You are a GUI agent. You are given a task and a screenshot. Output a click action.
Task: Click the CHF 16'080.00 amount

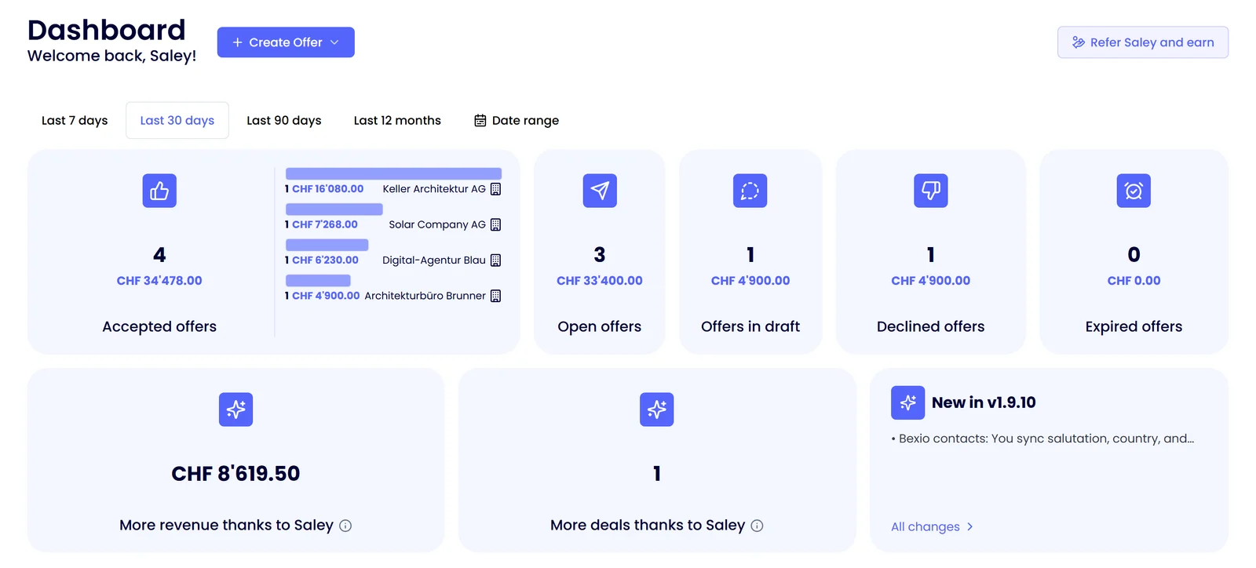click(328, 189)
